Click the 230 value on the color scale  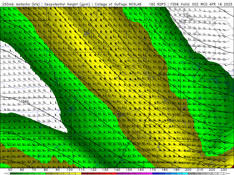click(x=224, y=170)
